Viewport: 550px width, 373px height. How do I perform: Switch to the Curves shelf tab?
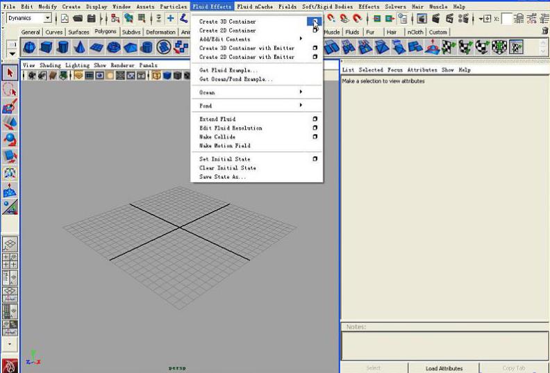[54, 32]
